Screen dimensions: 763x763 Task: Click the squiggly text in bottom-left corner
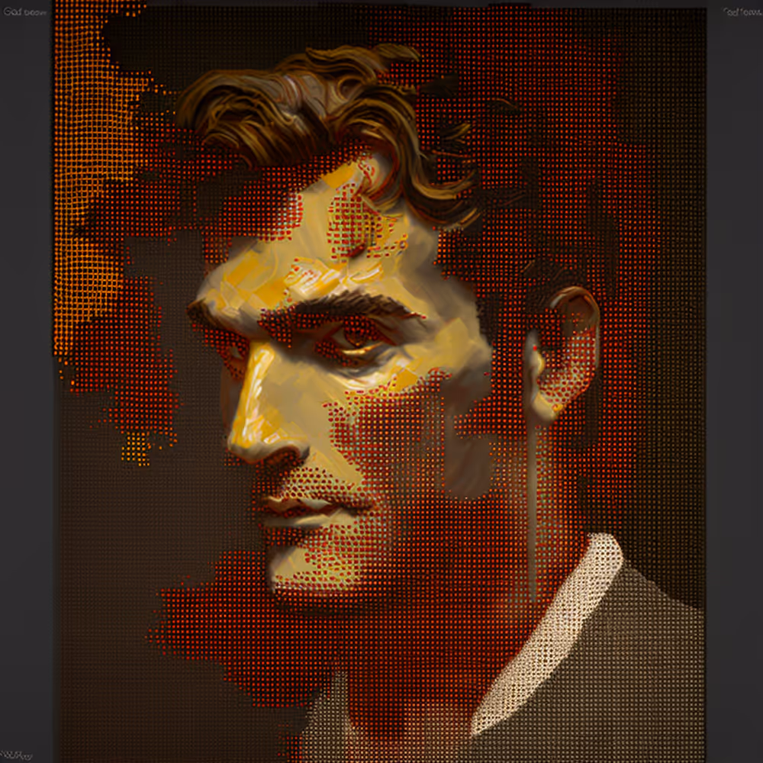pos(19,755)
